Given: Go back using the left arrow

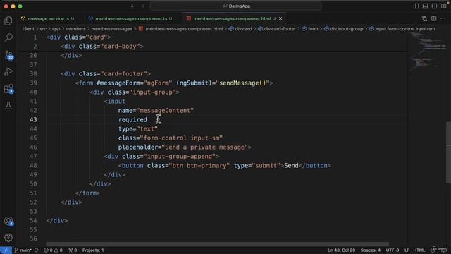Looking at the screenshot, I should coord(133,6).
